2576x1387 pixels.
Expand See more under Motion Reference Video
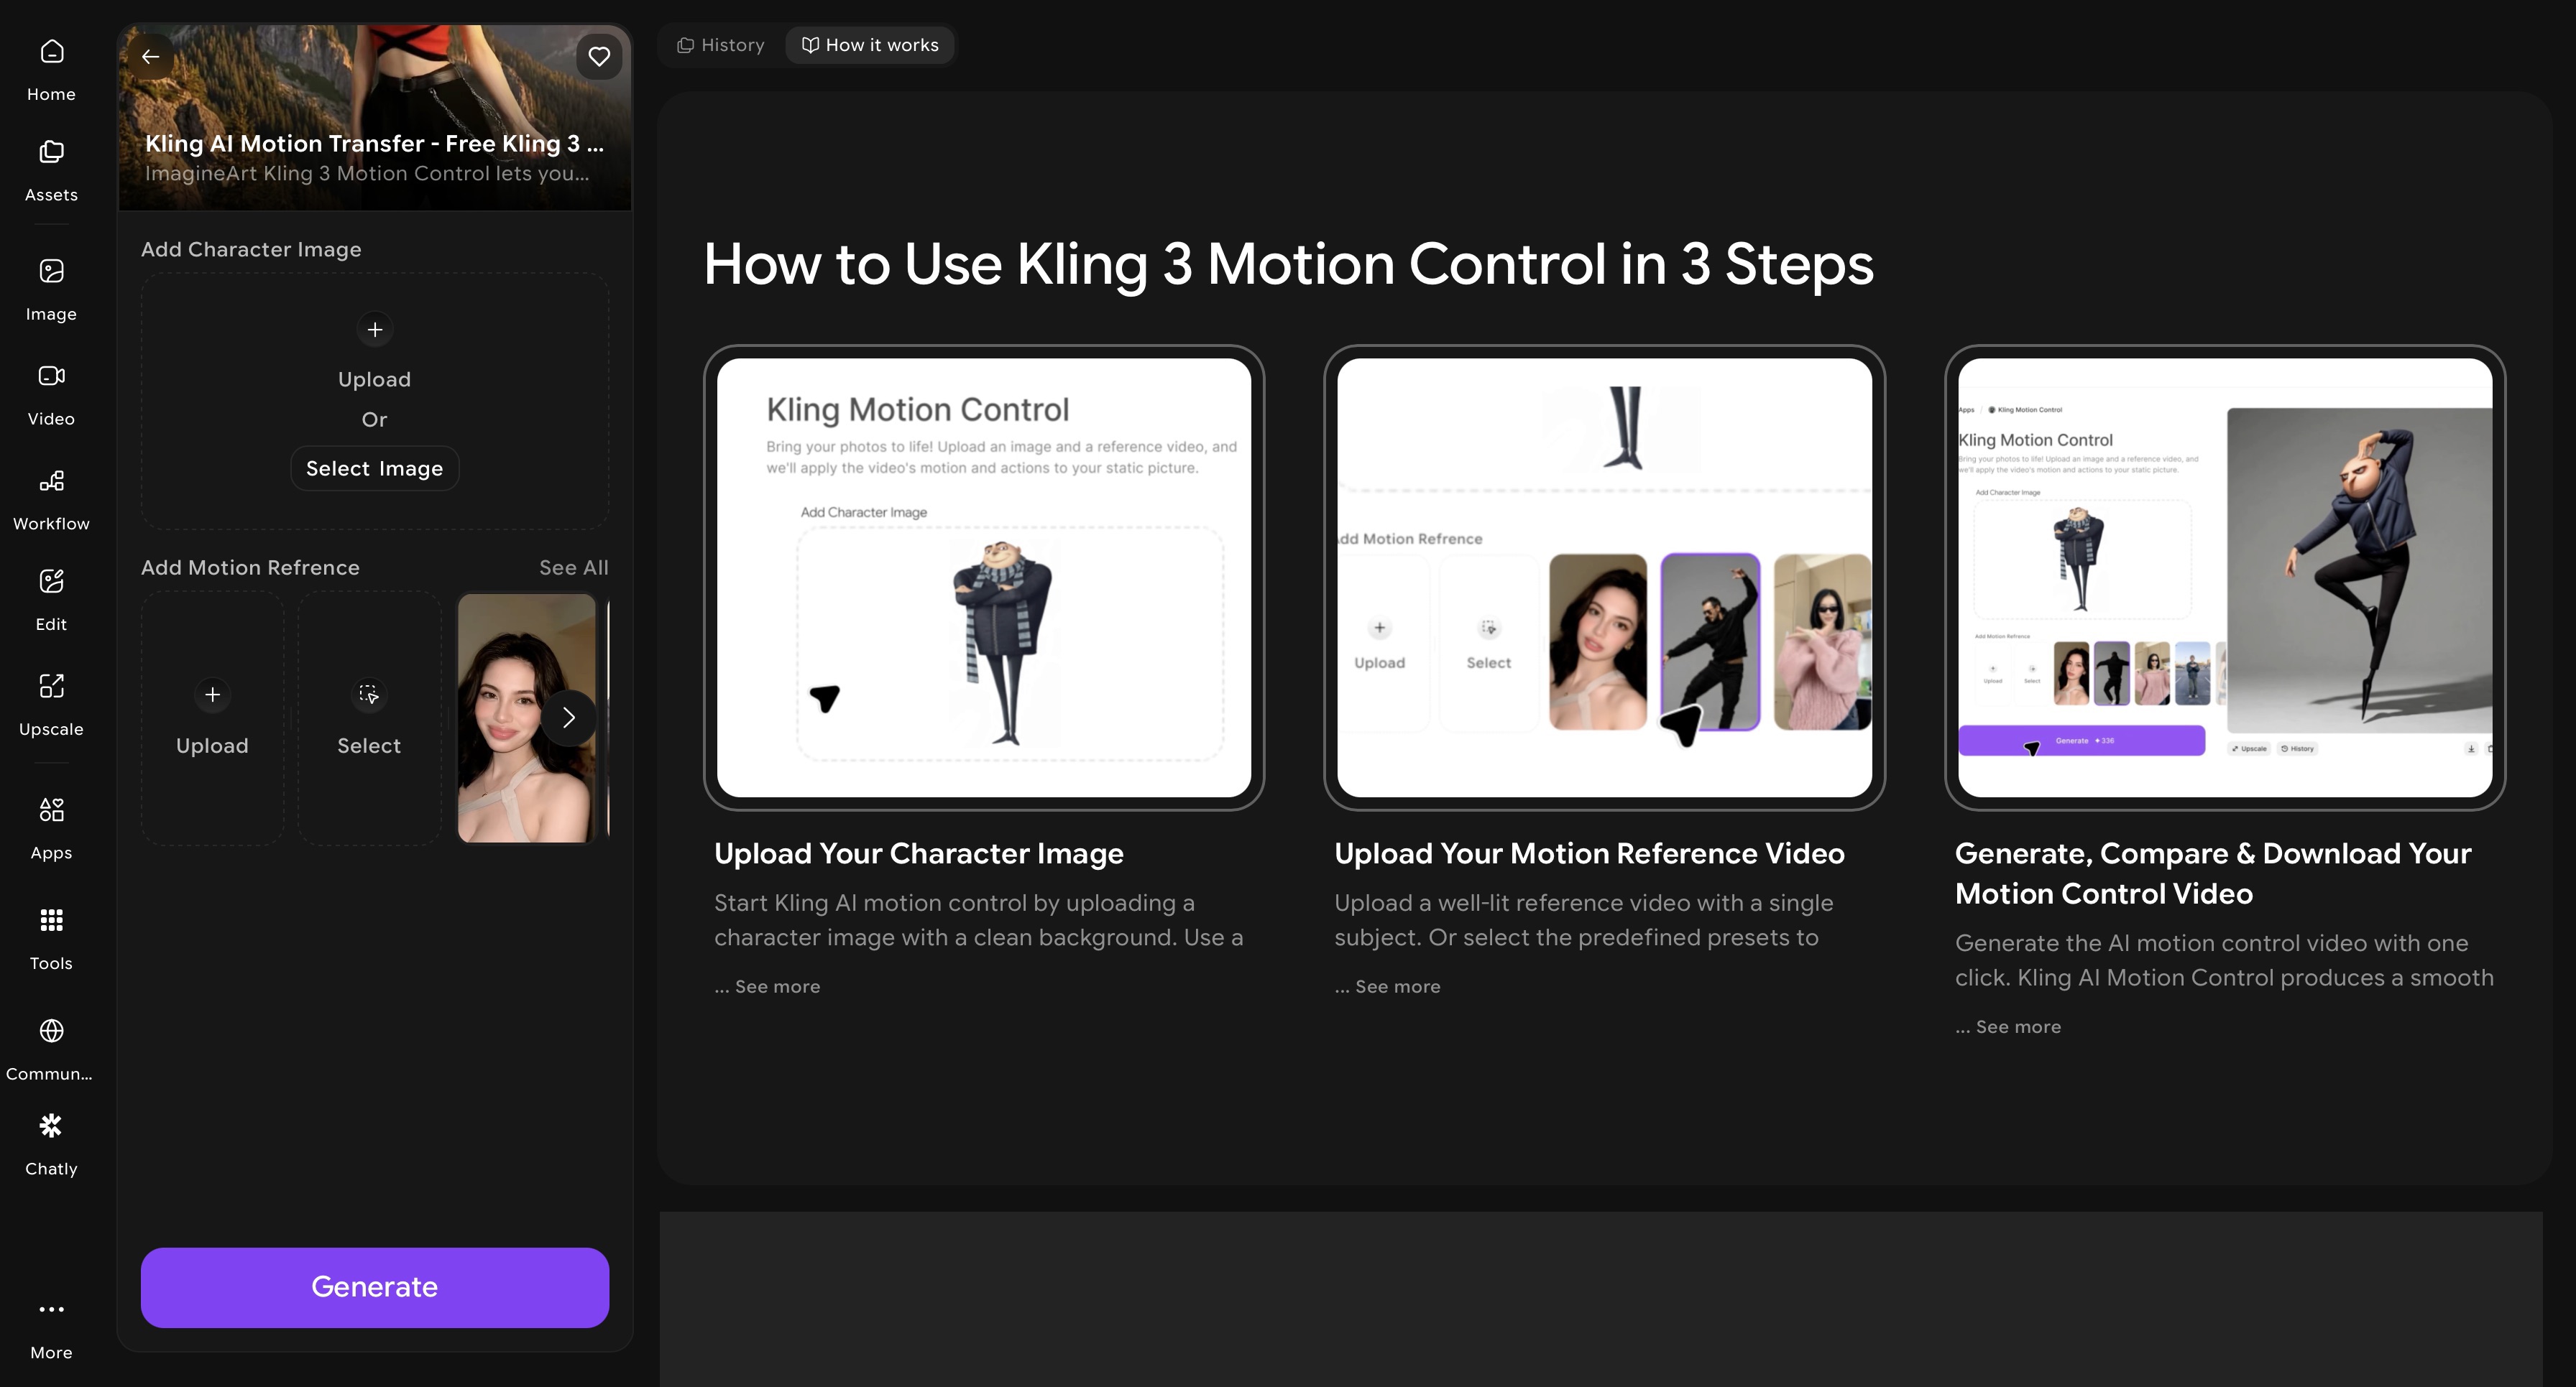[1397, 986]
